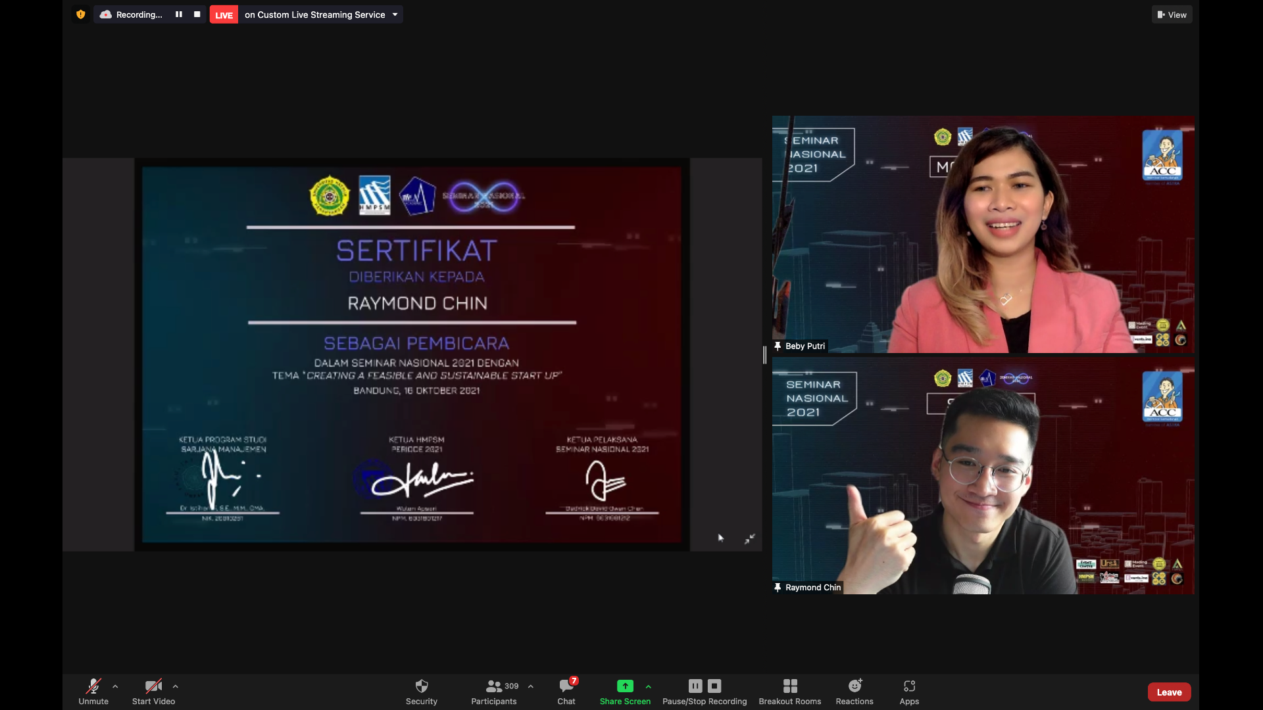Viewport: 1263px width, 710px height.
Task: Open the View menu
Action: click(x=1172, y=14)
